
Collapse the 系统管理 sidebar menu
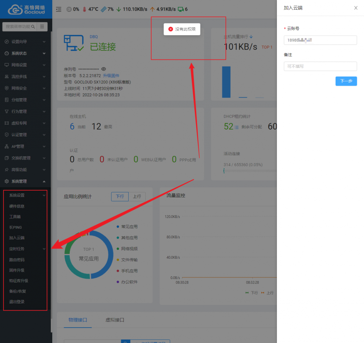(x=26, y=181)
